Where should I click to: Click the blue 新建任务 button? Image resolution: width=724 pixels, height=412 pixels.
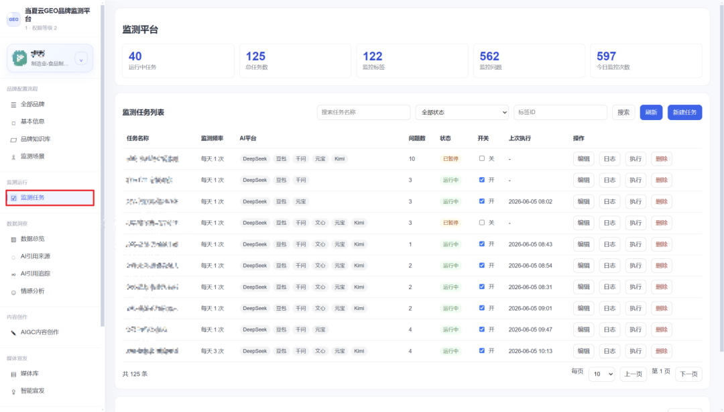click(x=684, y=112)
